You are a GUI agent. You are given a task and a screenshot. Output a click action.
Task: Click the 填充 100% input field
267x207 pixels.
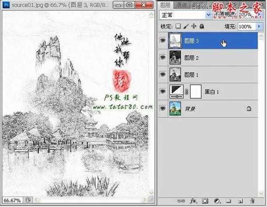247,27
